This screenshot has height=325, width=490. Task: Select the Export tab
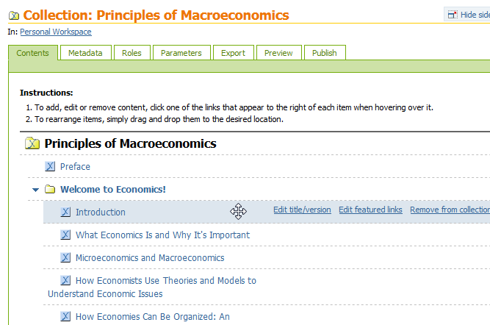(233, 53)
